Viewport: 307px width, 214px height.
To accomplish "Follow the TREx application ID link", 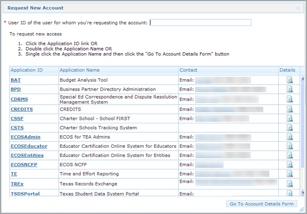I will (17, 183).
